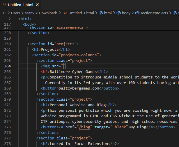
Task: Click line number 278 in the gutter
Action: click(7, 144)
